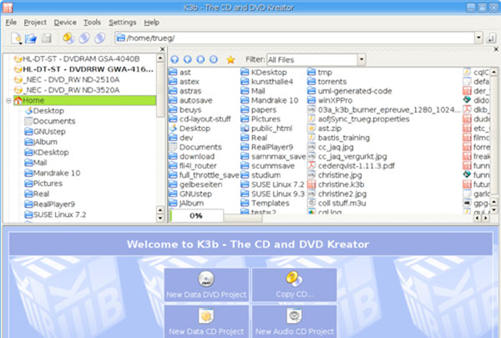Select the astex folder
Screen dimensions: 501x338
point(185,82)
